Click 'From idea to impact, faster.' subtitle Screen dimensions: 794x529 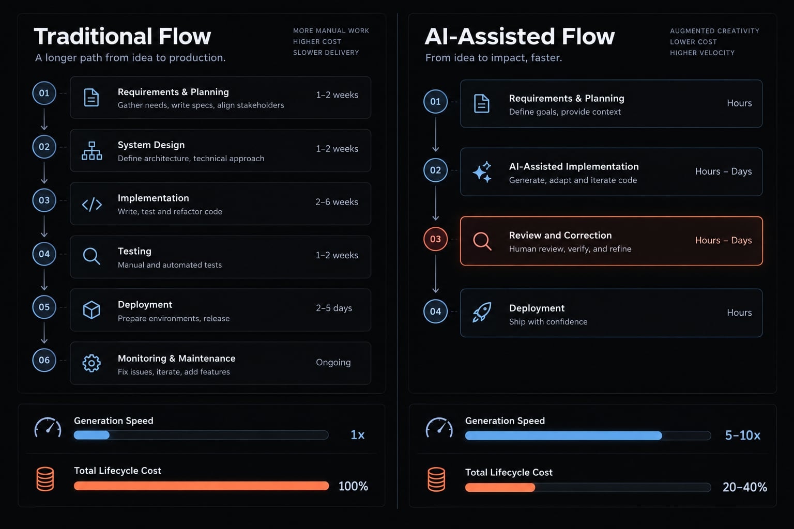coord(494,58)
